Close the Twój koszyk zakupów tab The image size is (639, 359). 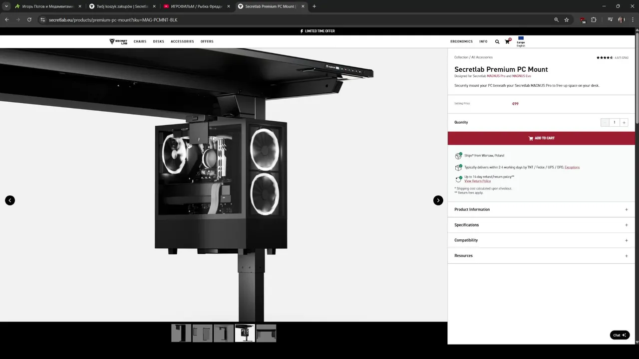pos(154,6)
